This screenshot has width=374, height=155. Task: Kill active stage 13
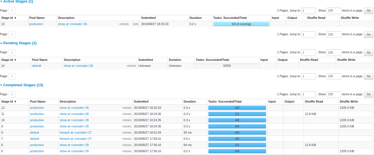tap(136, 24)
